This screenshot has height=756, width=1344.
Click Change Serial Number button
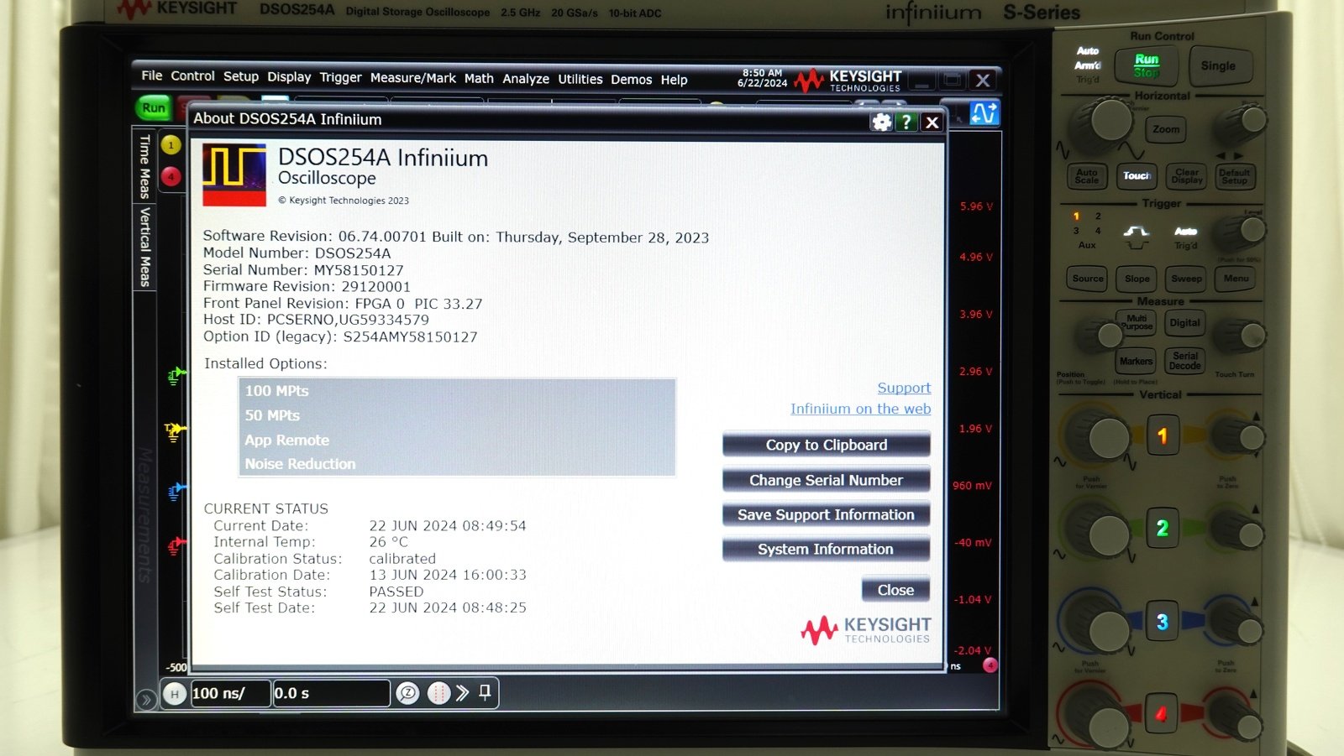click(x=826, y=480)
